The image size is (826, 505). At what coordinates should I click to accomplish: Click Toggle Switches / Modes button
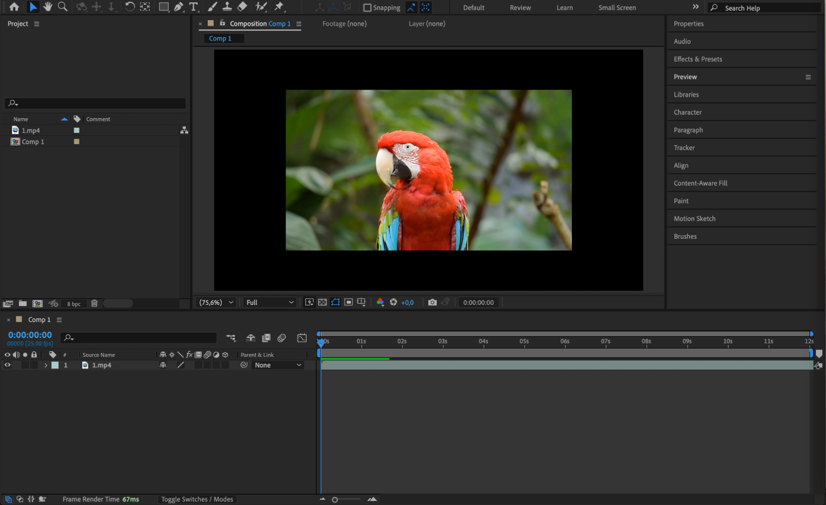[x=197, y=499]
